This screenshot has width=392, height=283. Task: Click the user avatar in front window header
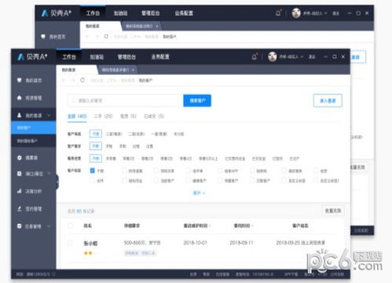(x=273, y=57)
